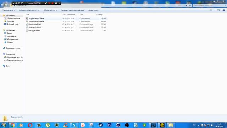Open the Добавить в библиотеку dropdown
The height and width of the screenshot is (128, 227).
(x=29, y=10)
